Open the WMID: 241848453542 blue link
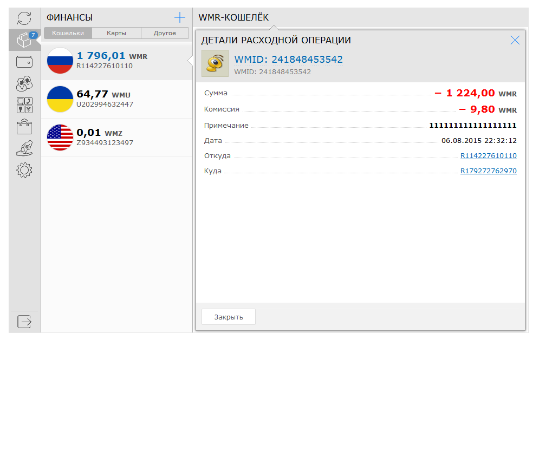Viewport: 539px width, 457px height. pyautogui.click(x=288, y=60)
